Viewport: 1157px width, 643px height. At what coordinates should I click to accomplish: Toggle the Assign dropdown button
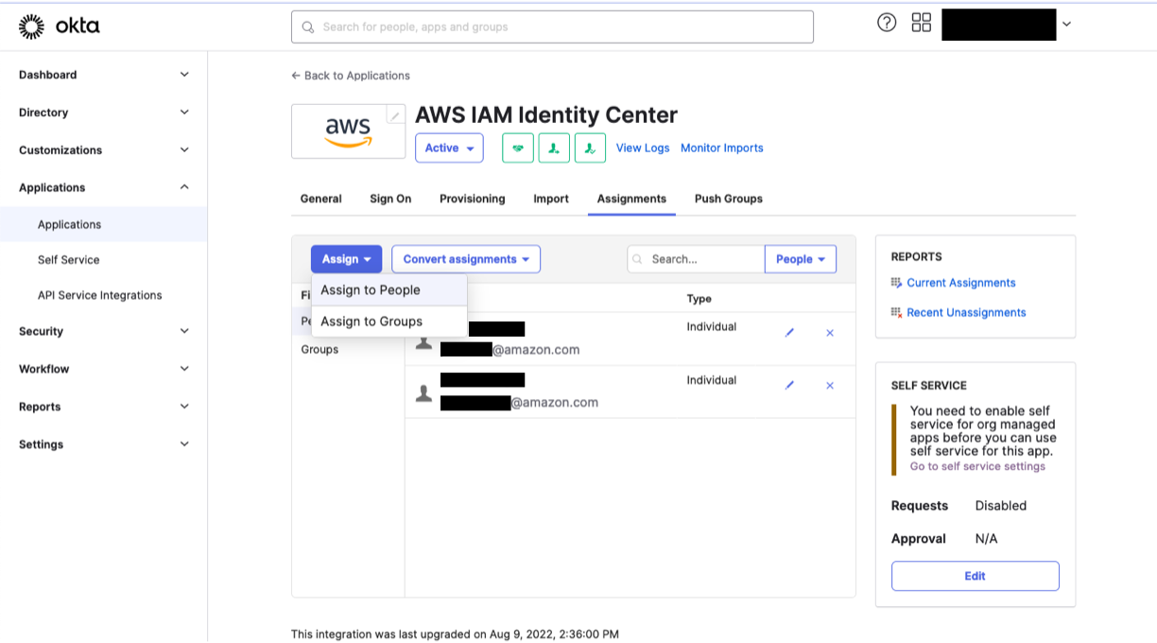(x=346, y=259)
